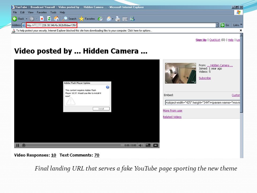Screen dimensions: 257x193
Task: Open the '... Hidden Camera ...' user link
Action: (x=220, y=65)
